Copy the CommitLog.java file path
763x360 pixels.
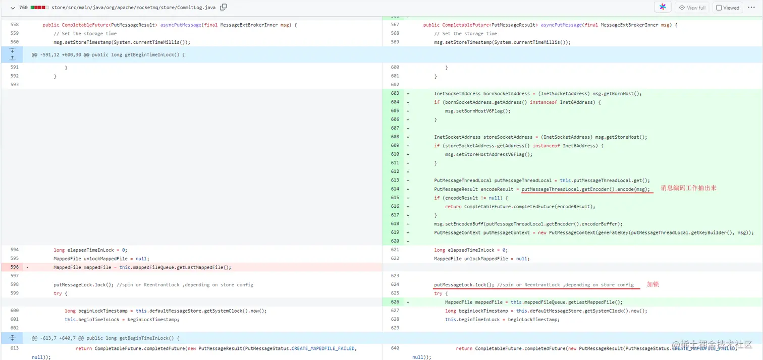pyautogui.click(x=223, y=7)
